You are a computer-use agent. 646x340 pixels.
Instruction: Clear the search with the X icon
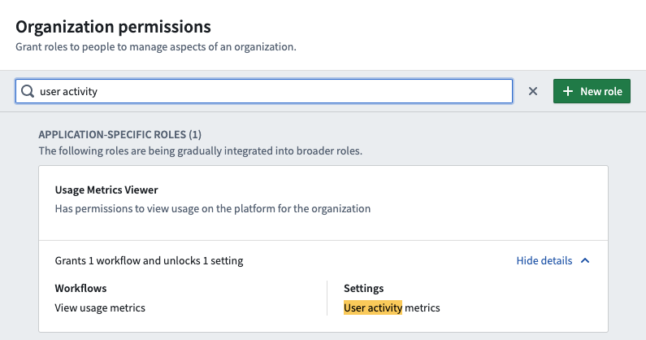pyautogui.click(x=533, y=91)
